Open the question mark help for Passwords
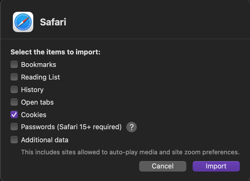The image size is (250, 181). click(x=132, y=127)
